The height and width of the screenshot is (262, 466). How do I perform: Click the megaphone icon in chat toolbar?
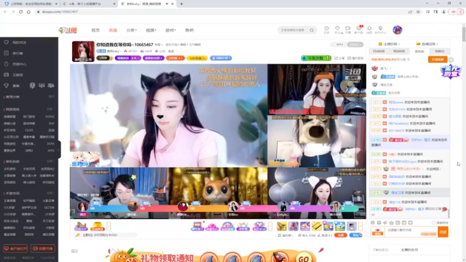(385, 222)
